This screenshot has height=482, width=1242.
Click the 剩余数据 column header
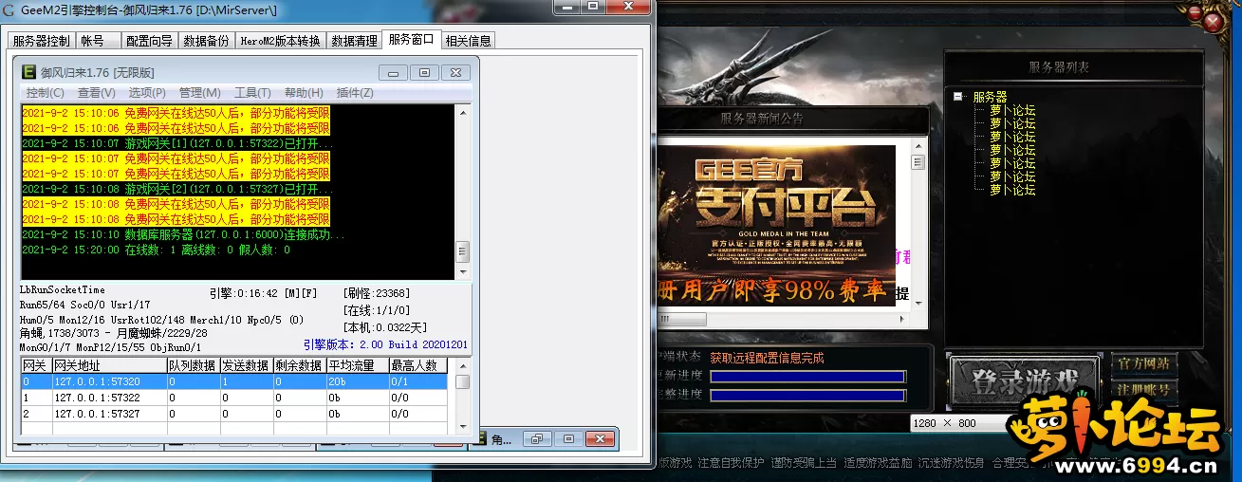[299, 365]
